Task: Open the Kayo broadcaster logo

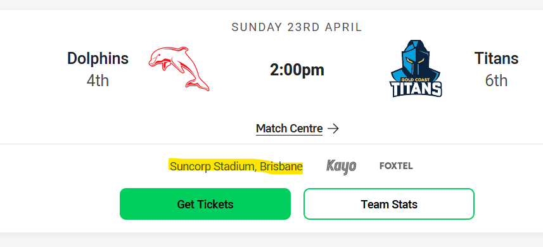Action: click(341, 167)
